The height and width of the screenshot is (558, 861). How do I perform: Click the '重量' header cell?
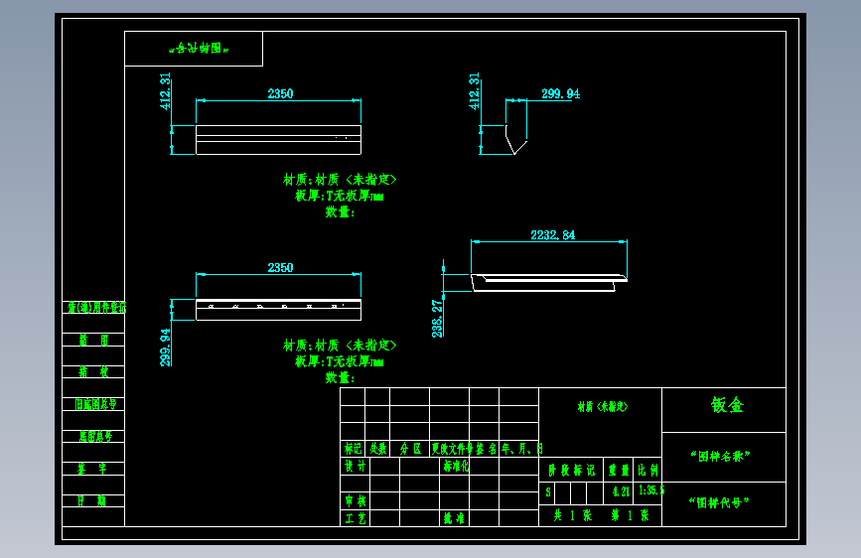(x=619, y=470)
